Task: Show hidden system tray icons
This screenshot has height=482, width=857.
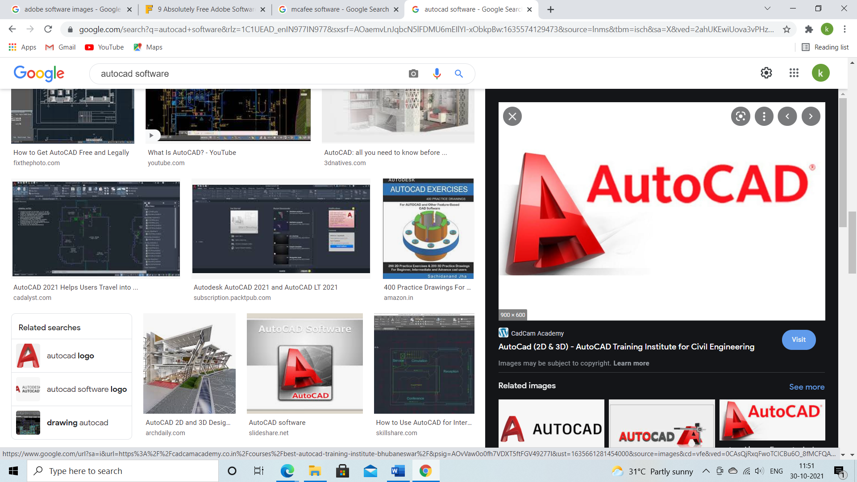Action: pos(706,471)
